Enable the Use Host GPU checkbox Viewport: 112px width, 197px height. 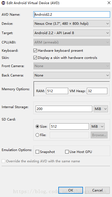pos(67,152)
